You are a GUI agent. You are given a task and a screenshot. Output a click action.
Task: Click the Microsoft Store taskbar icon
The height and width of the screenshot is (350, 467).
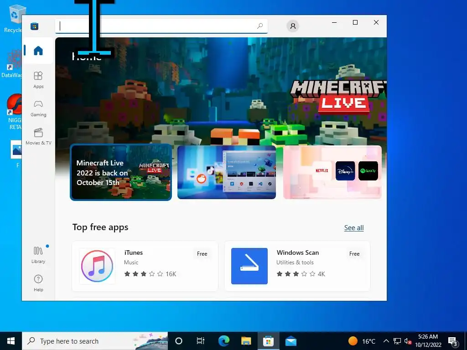tap(268, 341)
